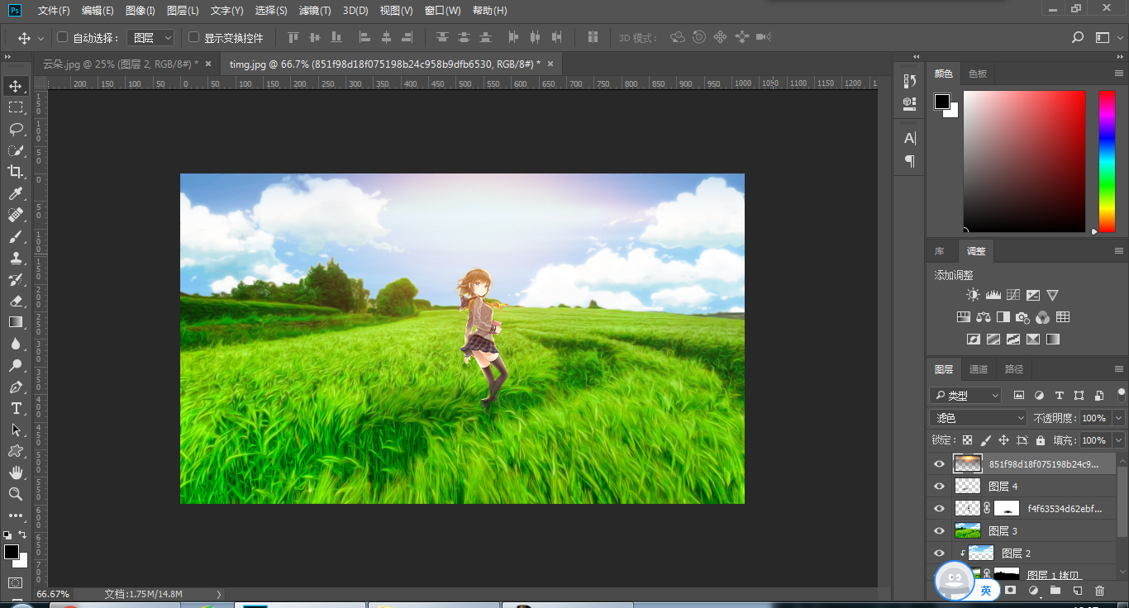The height and width of the screenshot is (608, 1129).
Task: Switch to the 云朵.jpg document tab
Action: pyautogui.click(x=121, y=64)
